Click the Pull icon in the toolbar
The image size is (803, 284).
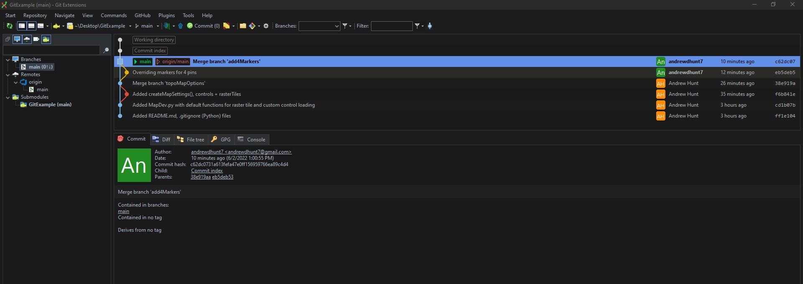pyautogui.click(x=167, y=26)
